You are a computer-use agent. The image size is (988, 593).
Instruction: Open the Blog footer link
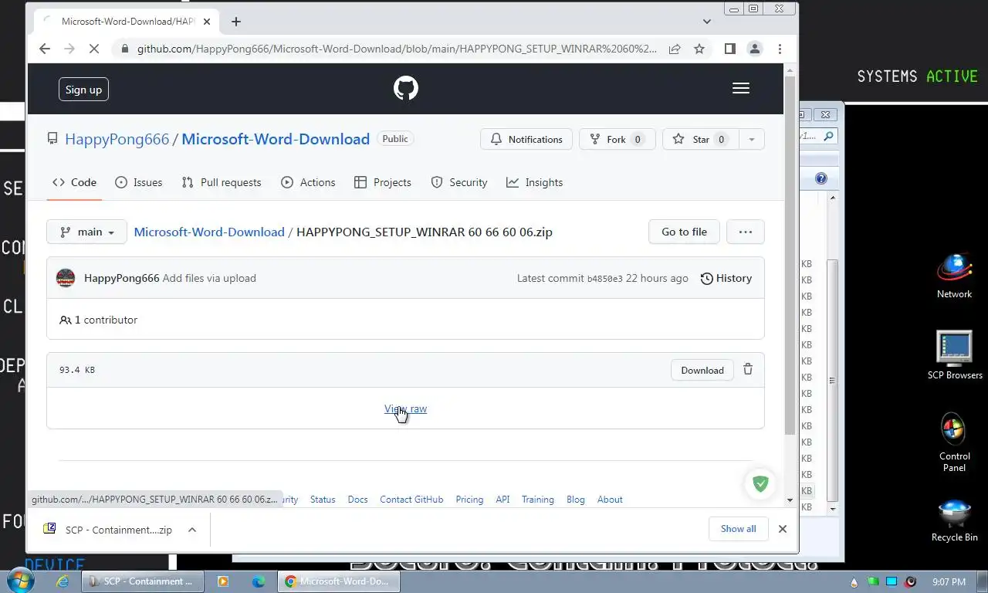coord(576,500)
